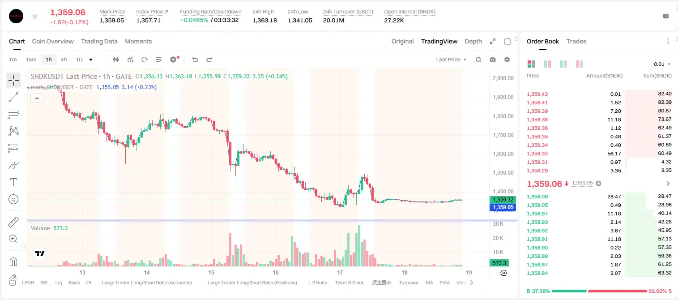The height and width of the screenshot is (300, 678).
Task: Open the 0.01 precision dropdown
Action: click(x=662, y=64)
